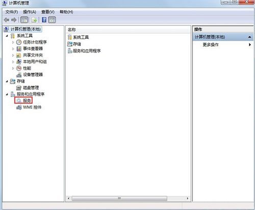Select WMI 控件 label in the tree
The image size is (255, 210).
(32, 107)
